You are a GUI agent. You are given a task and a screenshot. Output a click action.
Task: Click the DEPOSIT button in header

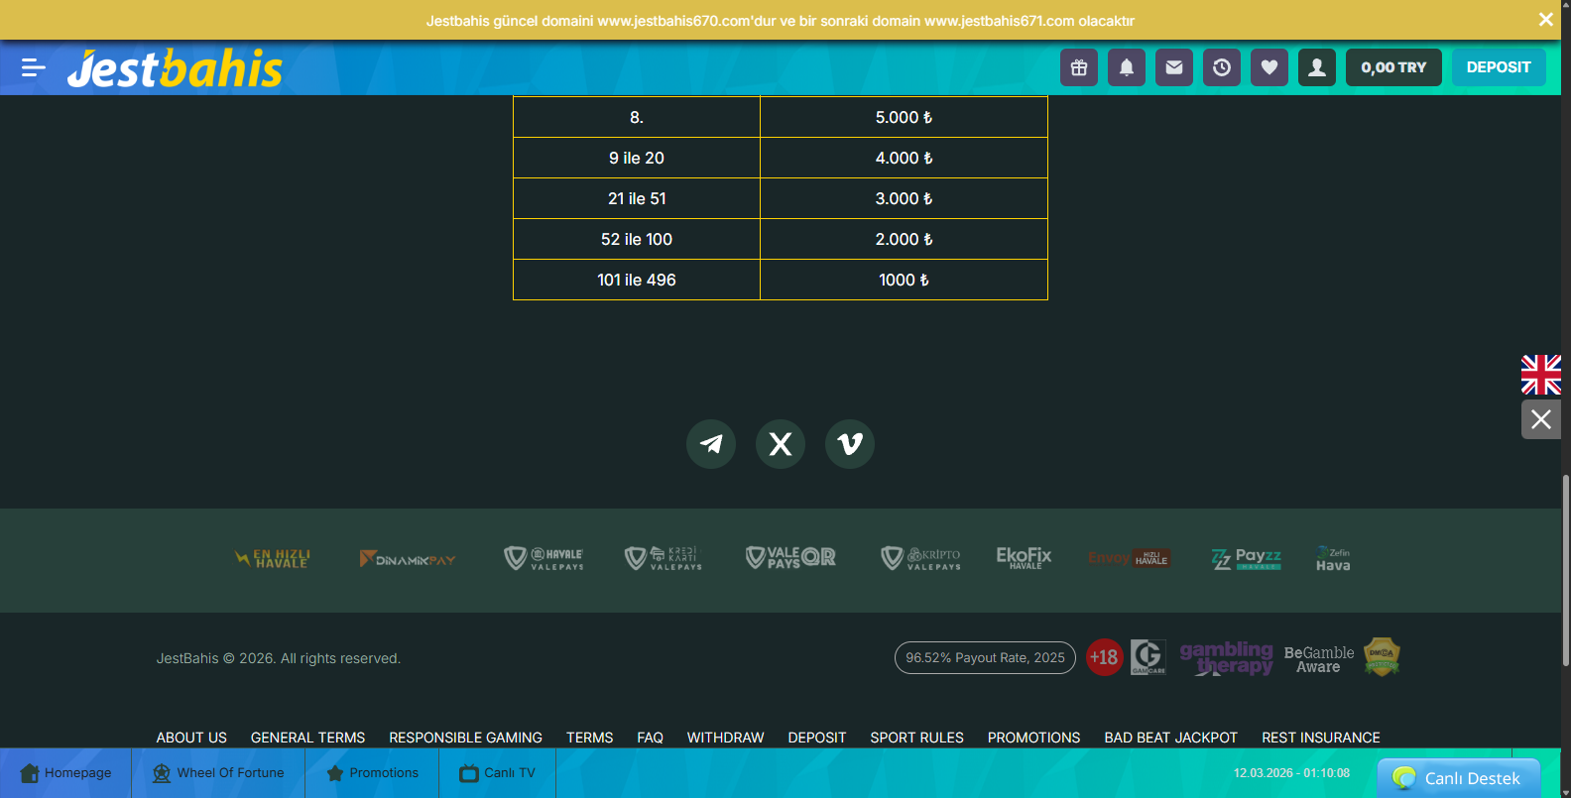coord(1499,67)
